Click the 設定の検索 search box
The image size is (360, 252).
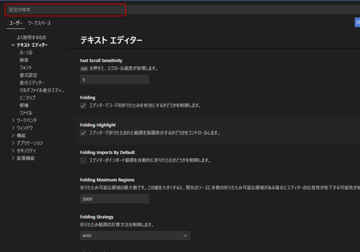coord(183,9)
